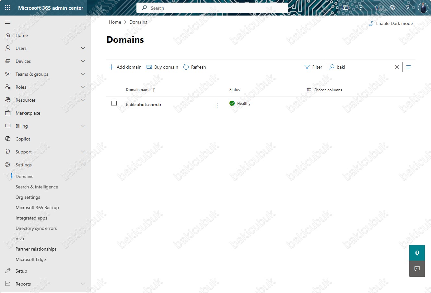Open Org settings

pos(28,197)
